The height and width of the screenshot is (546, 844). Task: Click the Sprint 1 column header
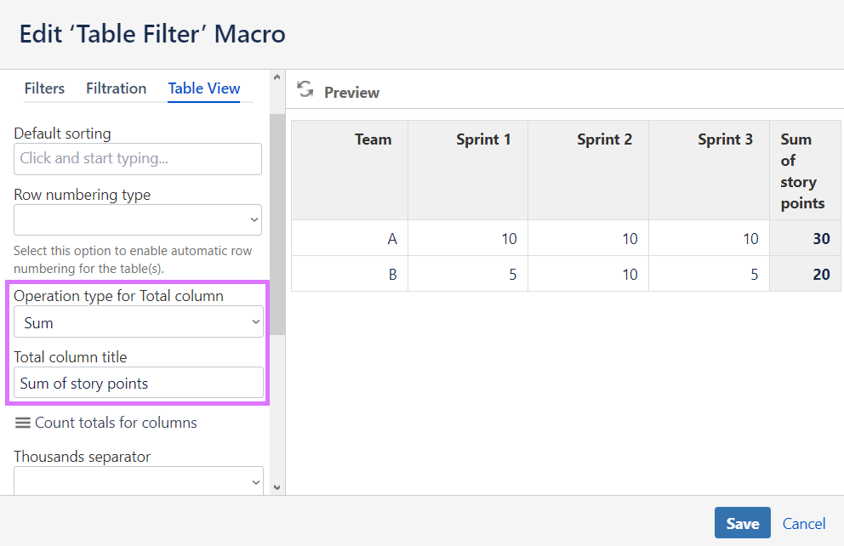click(x=483, y=139)
